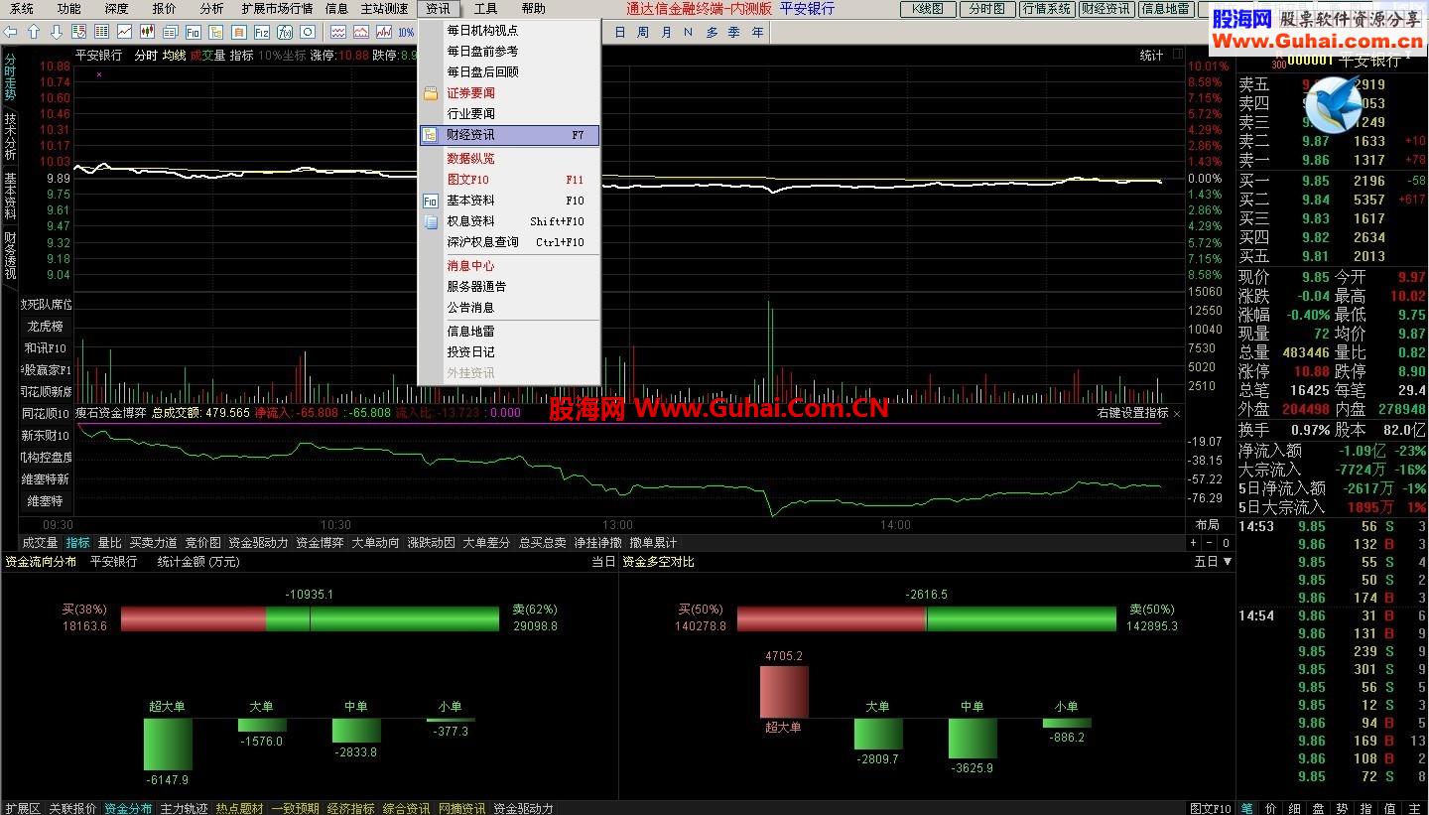Choose 每日机构视点 menu entry
1429x815 pixels.
[509, 31]
